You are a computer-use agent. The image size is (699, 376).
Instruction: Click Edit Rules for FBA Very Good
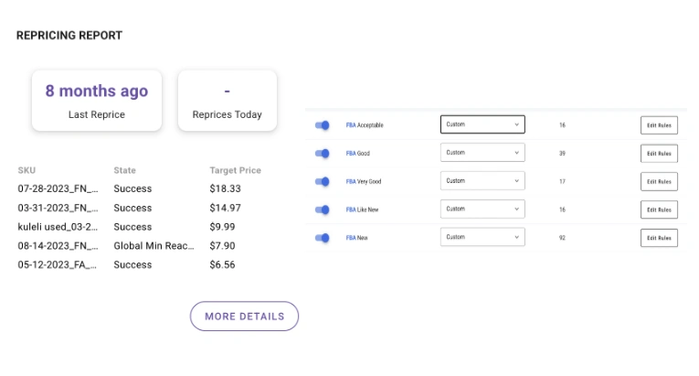659,181
